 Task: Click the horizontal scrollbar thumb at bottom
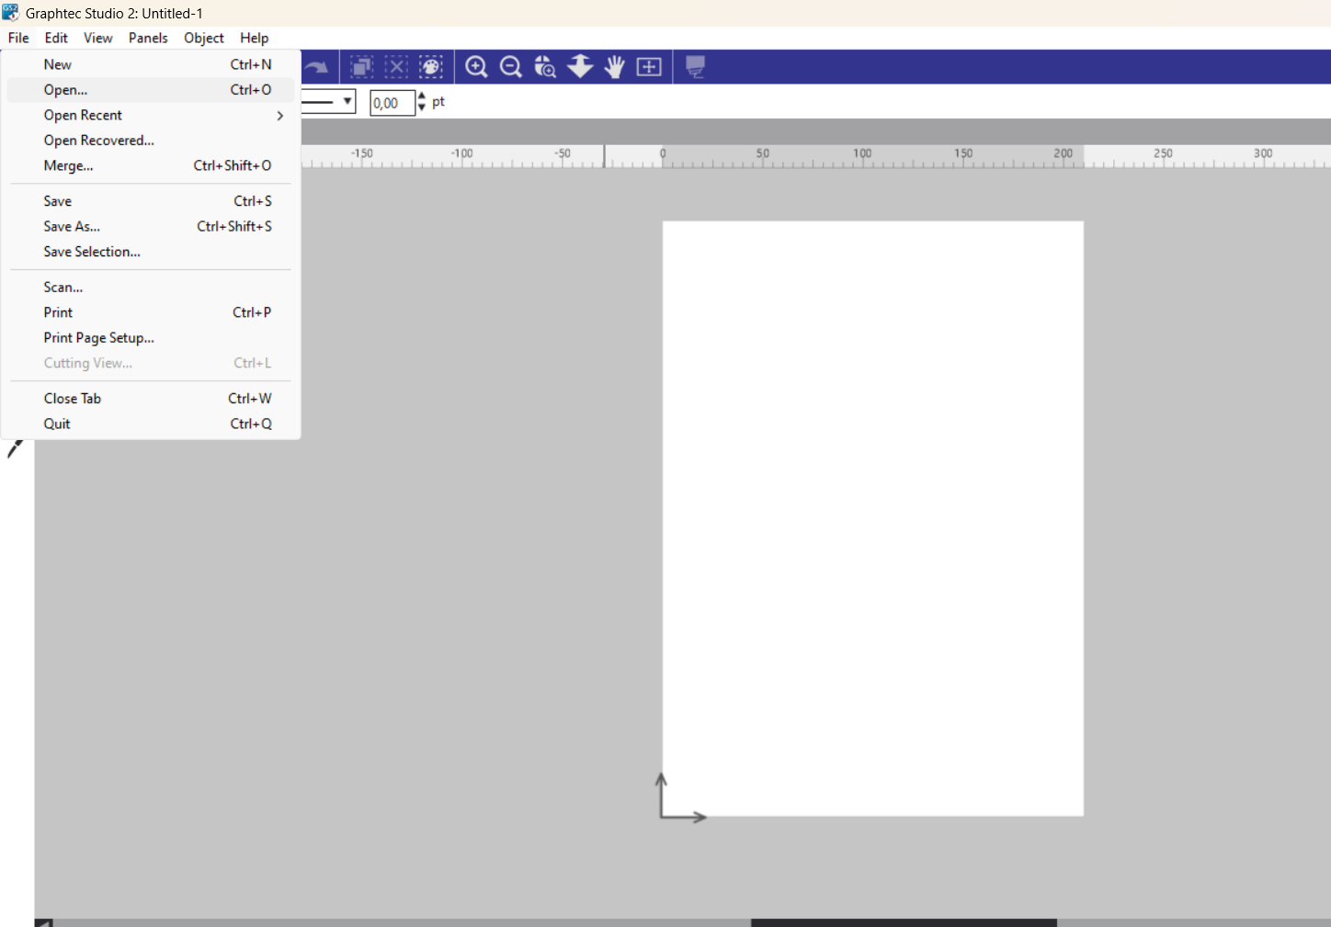click(x=904, y=922)
